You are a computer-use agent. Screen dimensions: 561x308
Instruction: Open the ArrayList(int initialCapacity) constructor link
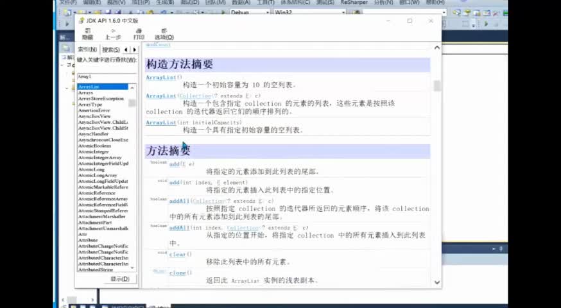pyautogui.click(x=161, y=123)
